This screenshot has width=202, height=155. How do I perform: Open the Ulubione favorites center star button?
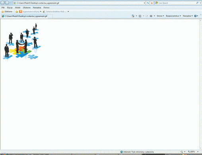(x=7, y=11)
